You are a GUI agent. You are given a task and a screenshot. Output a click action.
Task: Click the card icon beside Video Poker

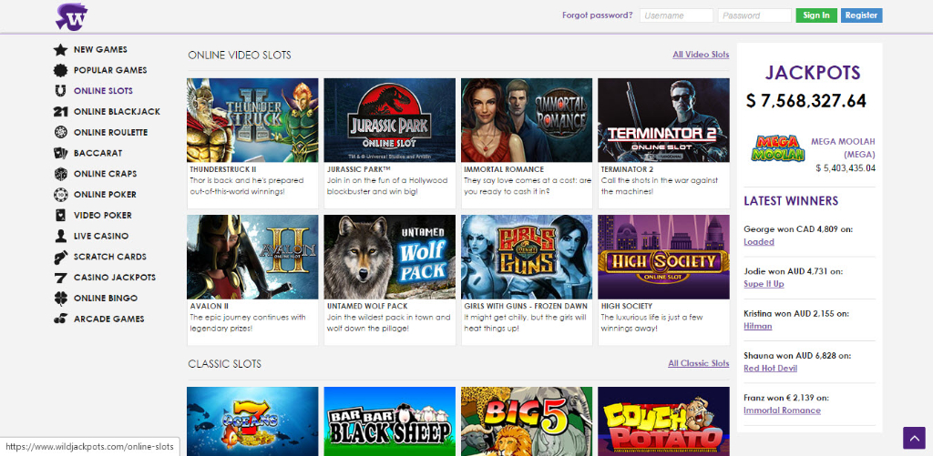click(60, 215)
